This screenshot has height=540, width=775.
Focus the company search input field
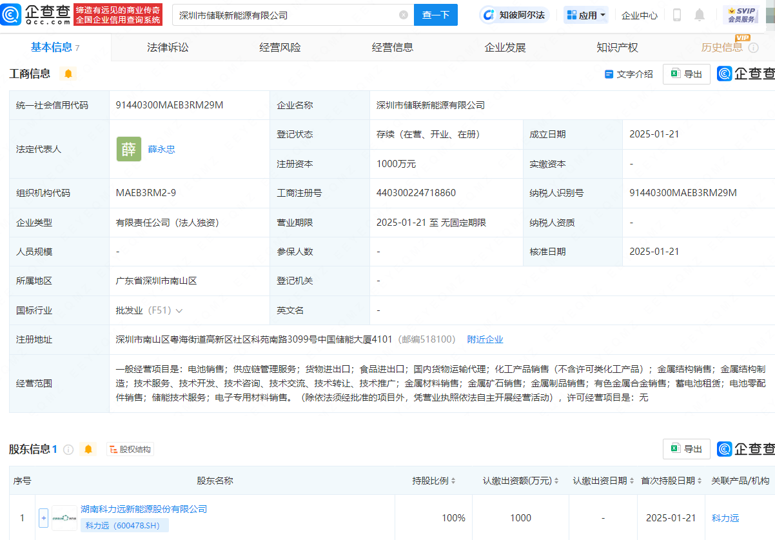pos(288,15)
